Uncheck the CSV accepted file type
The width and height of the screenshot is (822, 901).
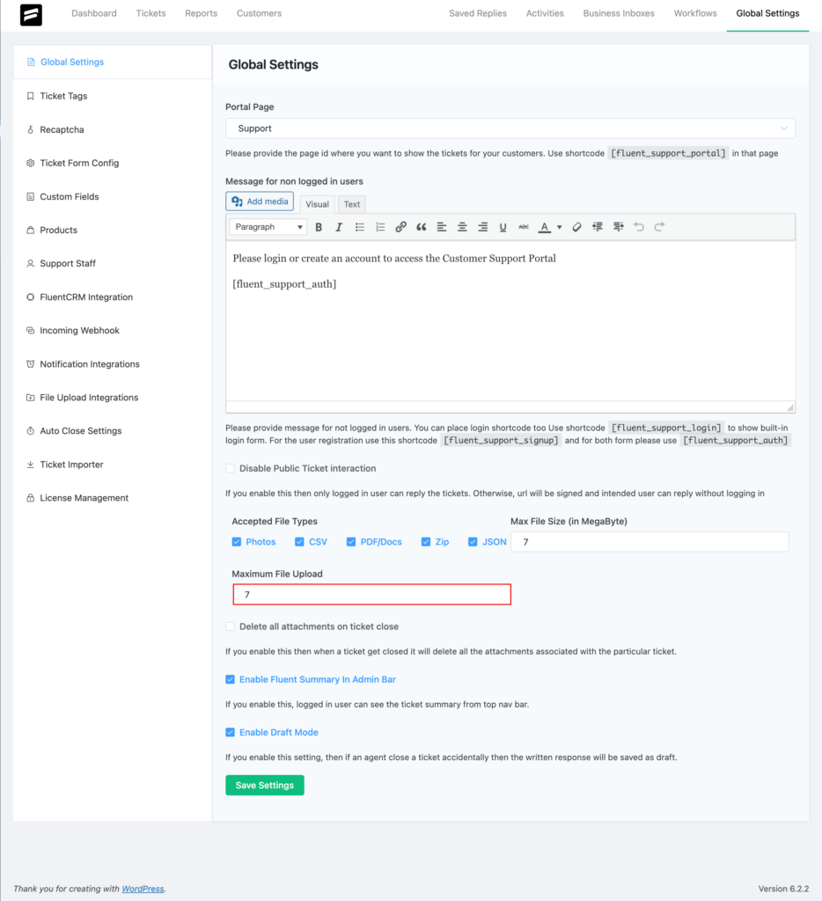coord(298,541)
